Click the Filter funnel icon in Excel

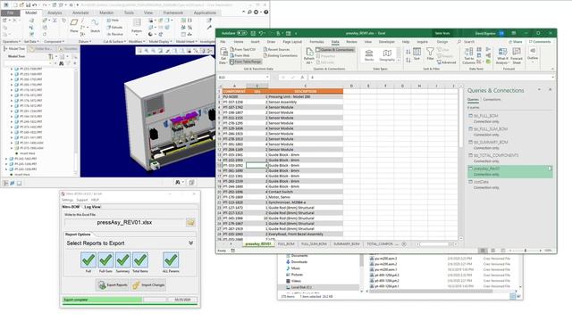click(431, 54)
